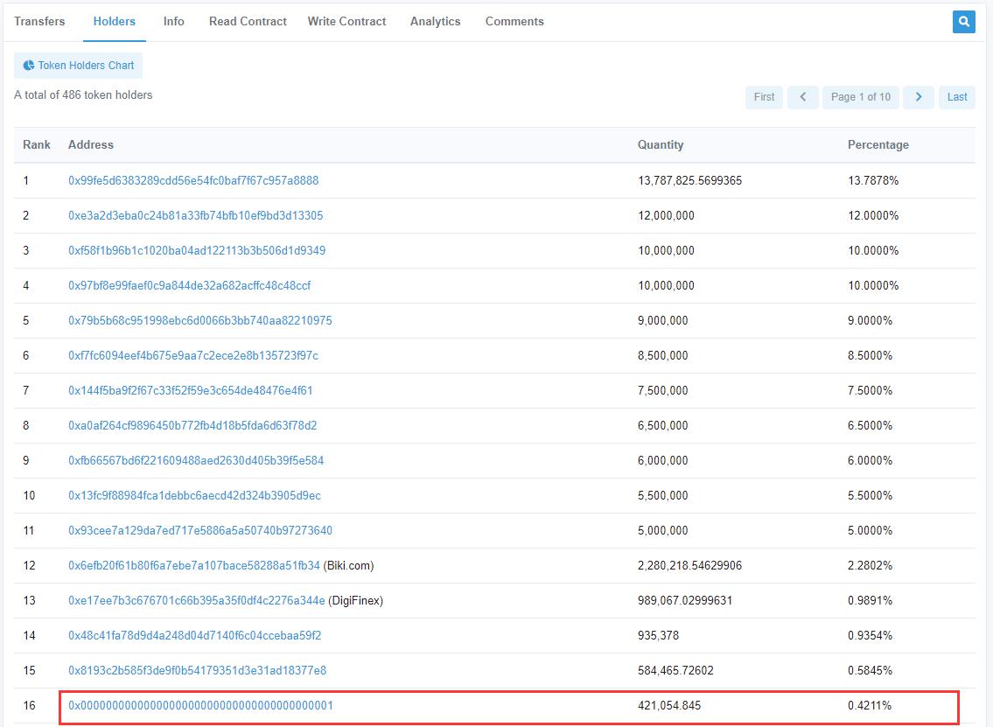993x727 pixels.
Task: Select quantity 6,000,000
Action: (663, 460)
